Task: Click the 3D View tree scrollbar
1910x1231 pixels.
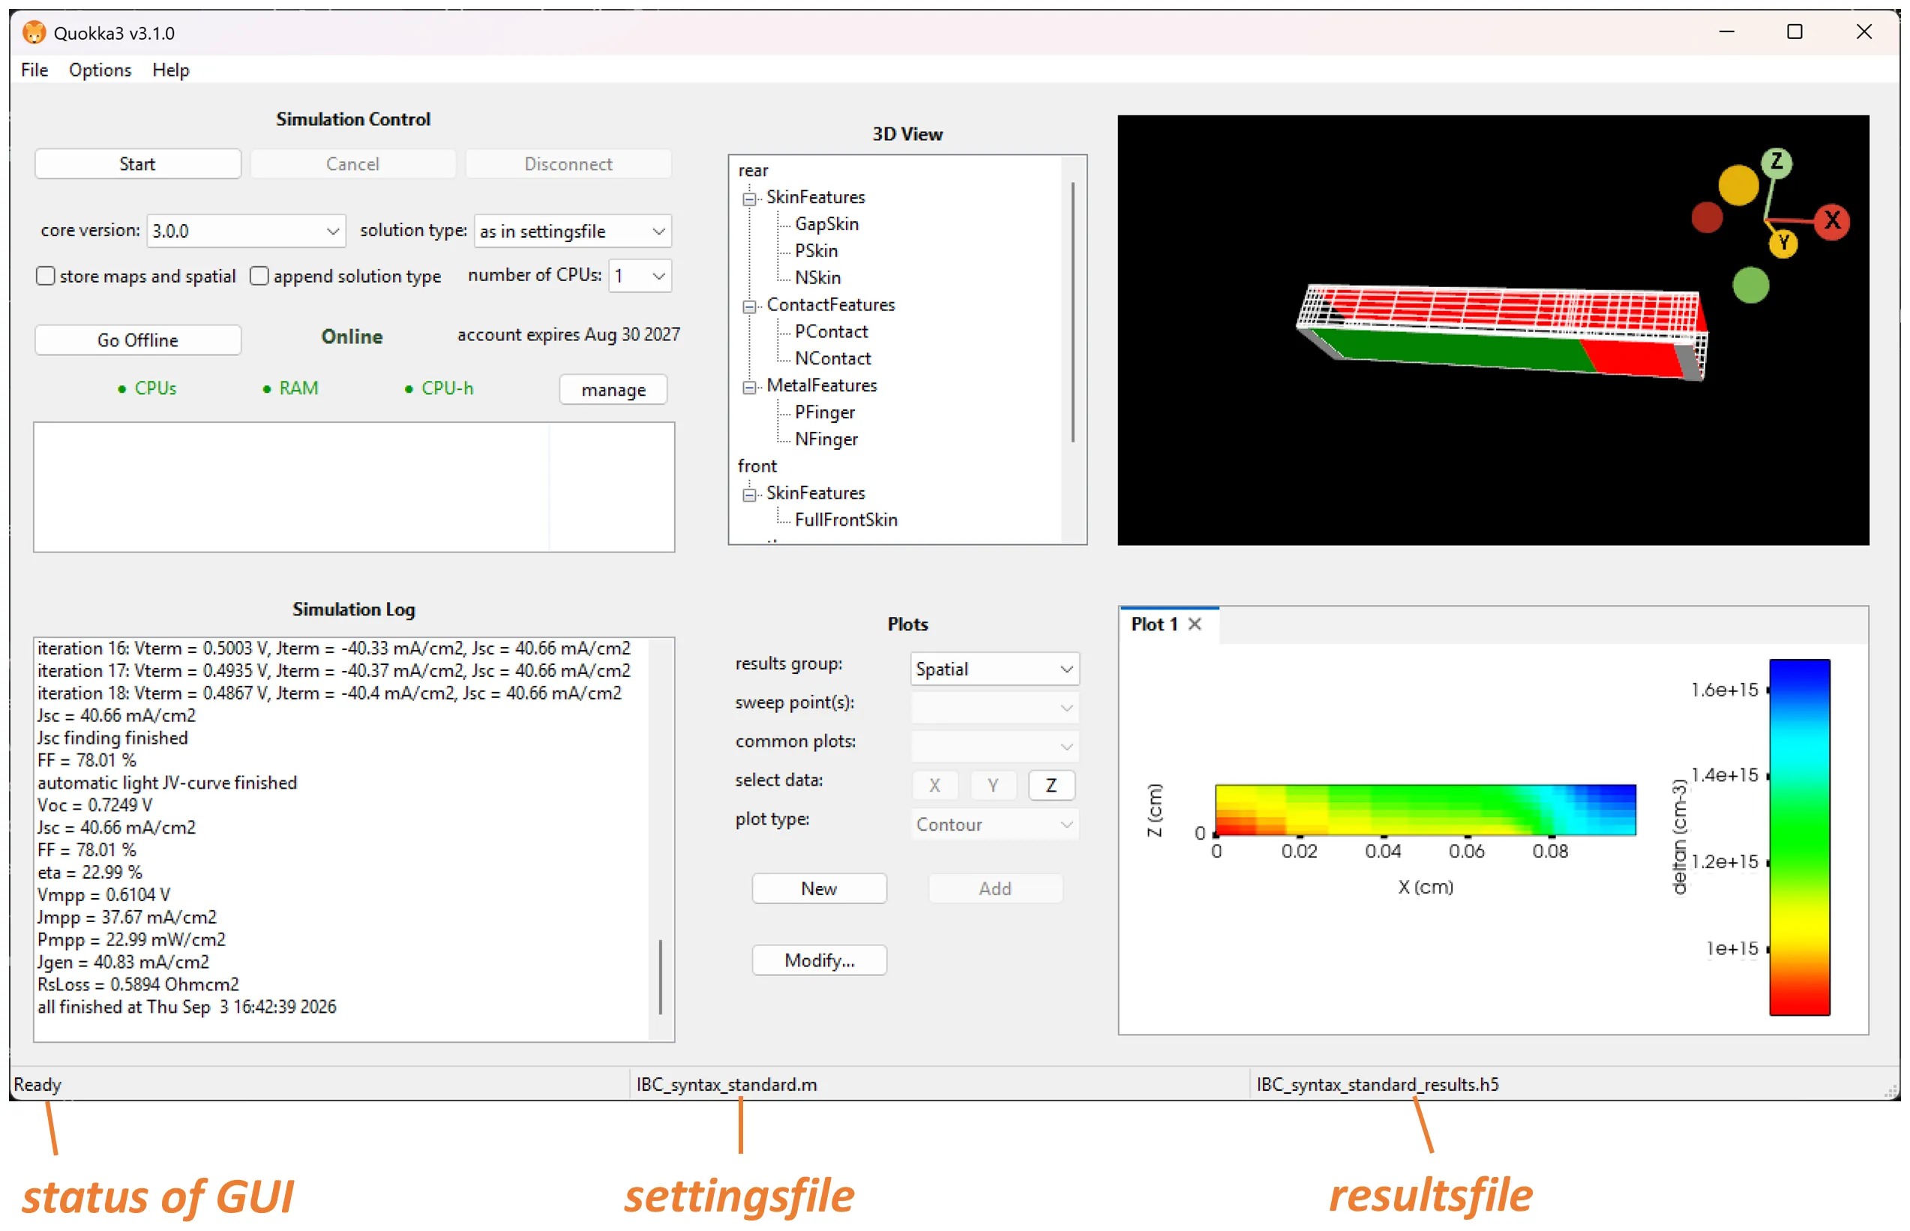Action: click(1072, 312)
